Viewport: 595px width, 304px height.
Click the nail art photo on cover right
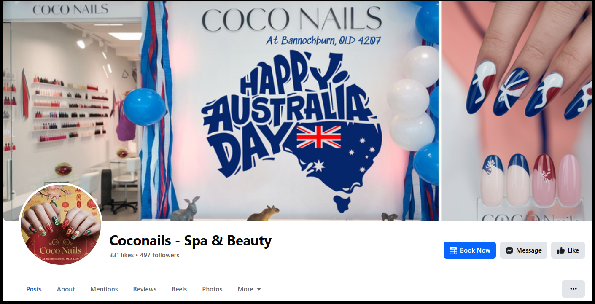coord(517,111)
